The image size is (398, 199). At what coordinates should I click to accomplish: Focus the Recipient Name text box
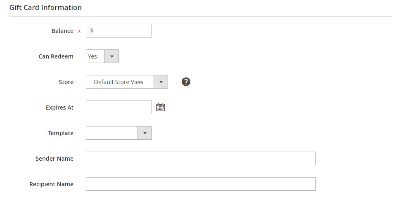tap(201, 184)
